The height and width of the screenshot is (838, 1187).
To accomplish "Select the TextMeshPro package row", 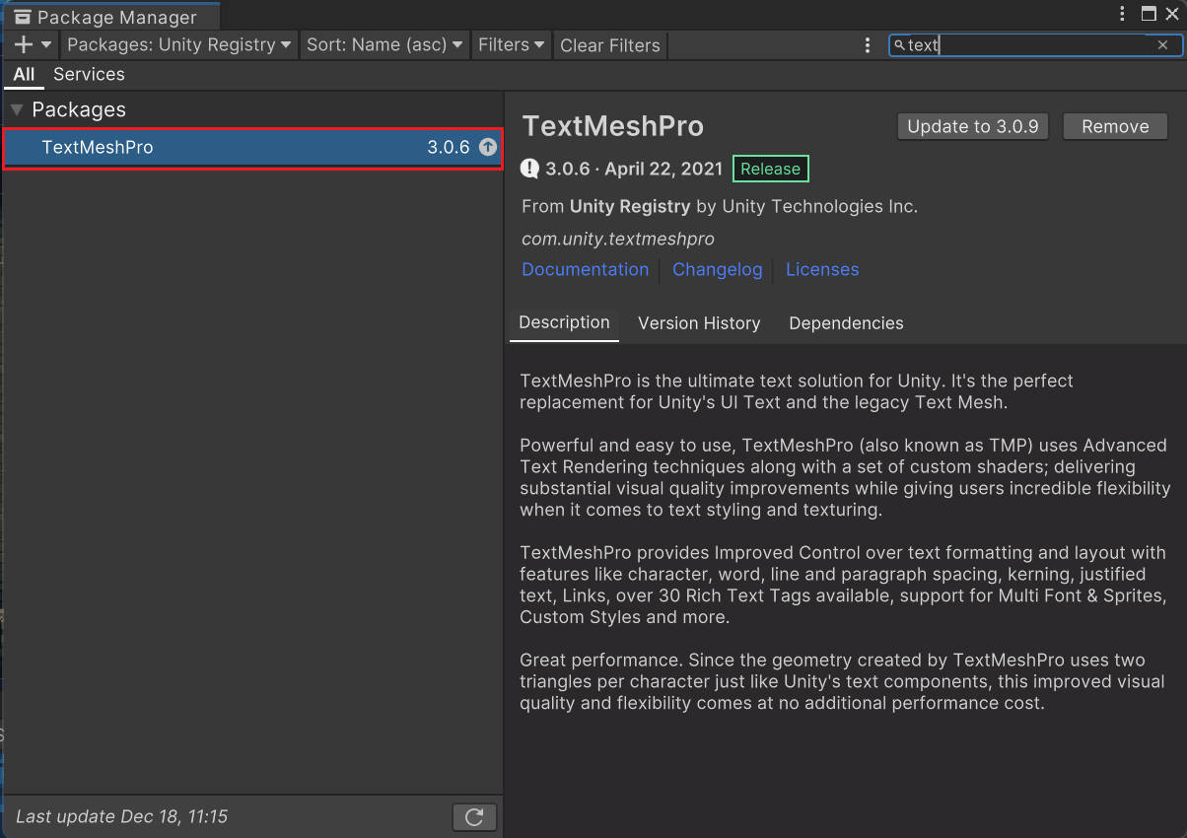I will [252, 148].
